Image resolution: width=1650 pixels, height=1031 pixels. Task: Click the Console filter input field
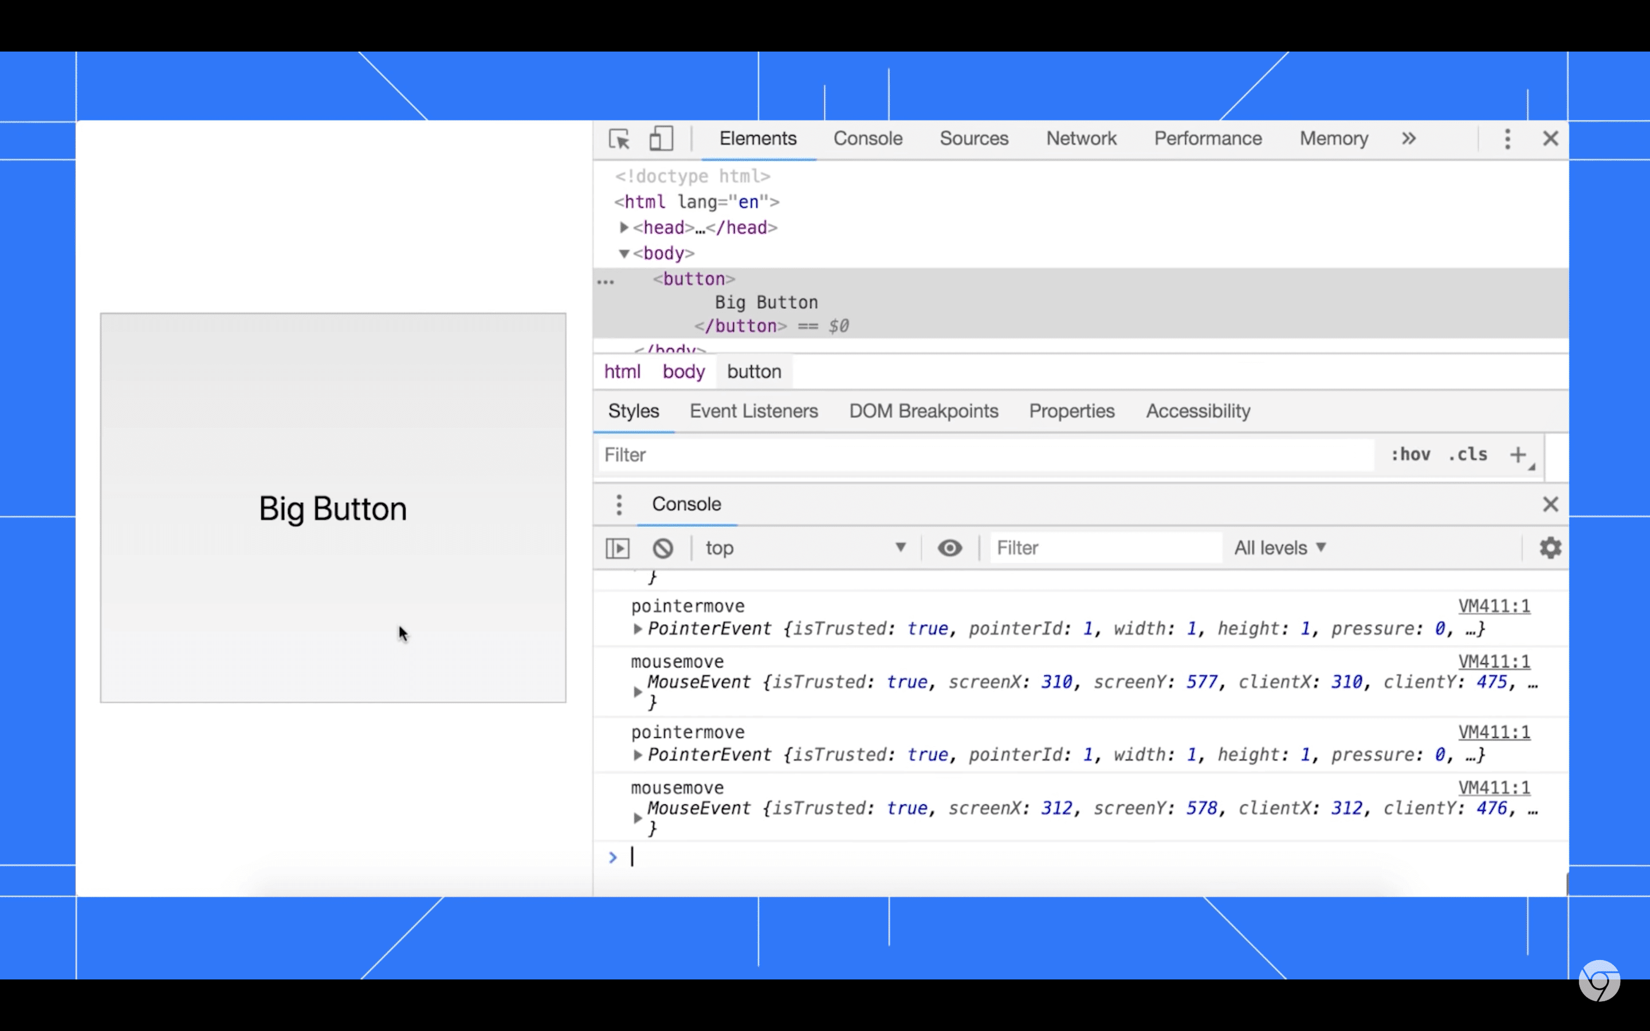click(x=1103, y=546)
